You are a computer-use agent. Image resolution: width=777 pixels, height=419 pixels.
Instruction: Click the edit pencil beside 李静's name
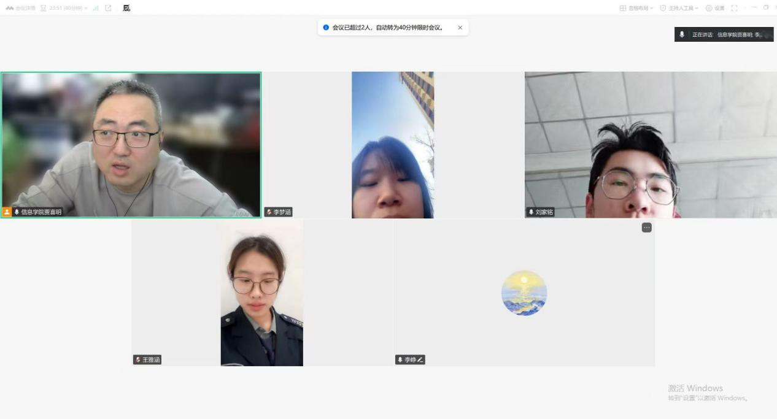(x=420, y=360)
